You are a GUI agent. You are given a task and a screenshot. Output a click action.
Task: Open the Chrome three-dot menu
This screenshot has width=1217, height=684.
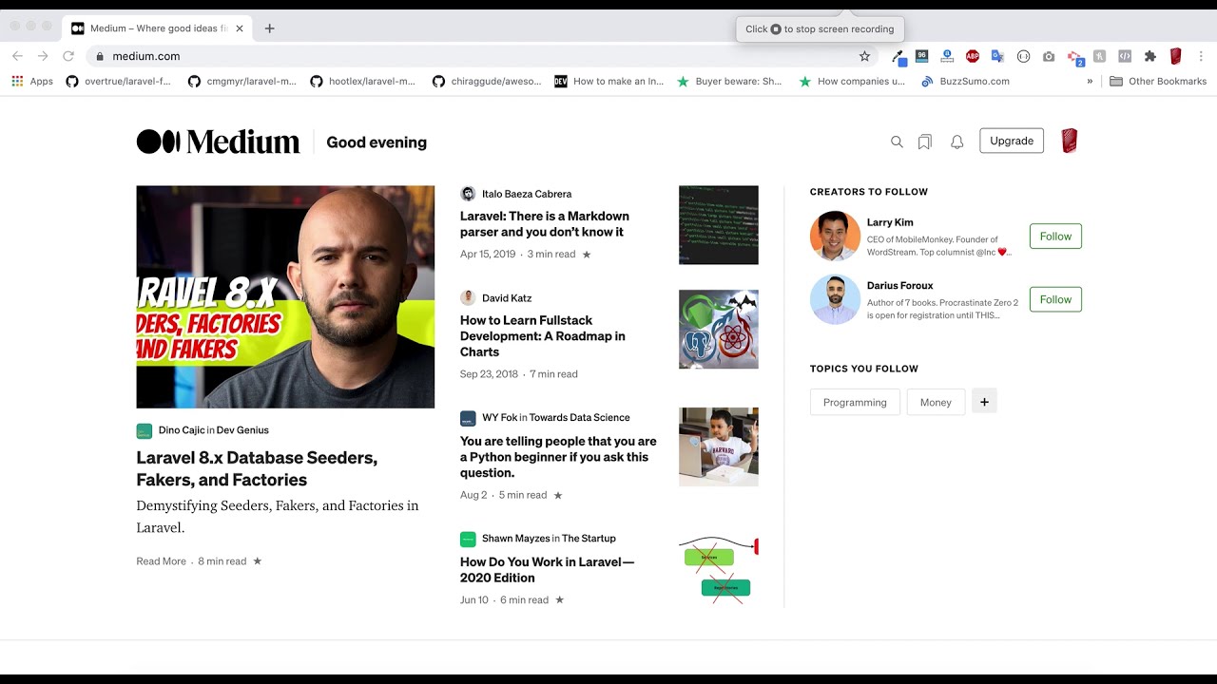click(1201, 56)
